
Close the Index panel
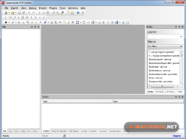tap(183, 27)
